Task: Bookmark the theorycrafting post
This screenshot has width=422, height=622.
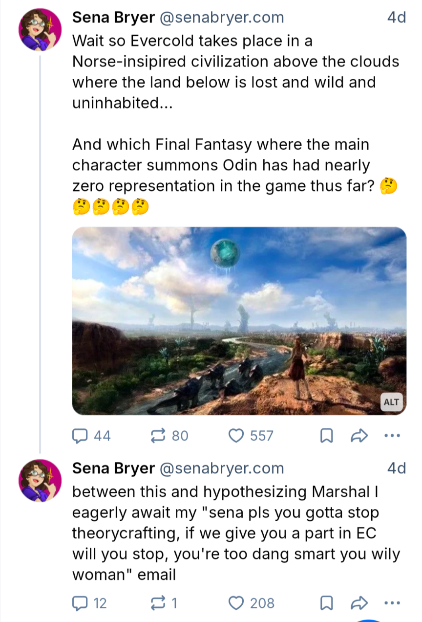Action: coord(326,603)
